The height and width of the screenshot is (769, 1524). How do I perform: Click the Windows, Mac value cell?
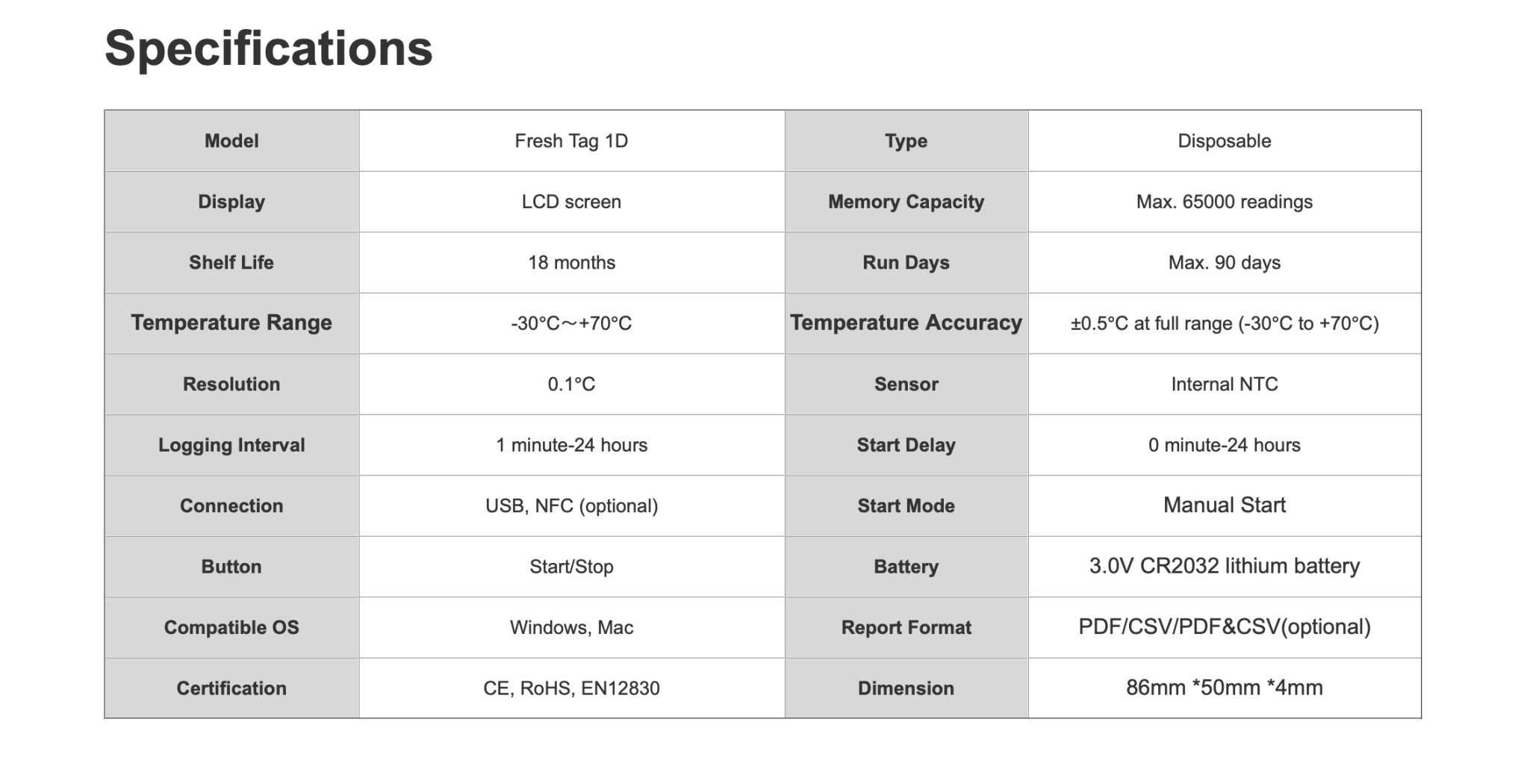pyautogui.click(x=571, y=627)
